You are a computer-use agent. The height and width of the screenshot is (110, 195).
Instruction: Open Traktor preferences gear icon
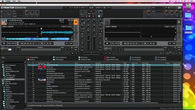tap(169, 8)
